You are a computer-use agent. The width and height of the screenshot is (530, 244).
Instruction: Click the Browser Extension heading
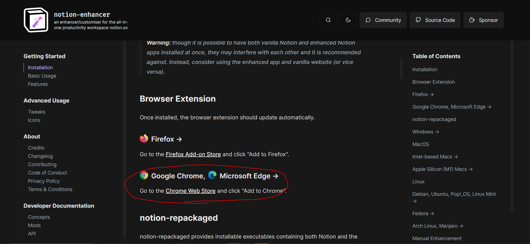click(x=178, y=99)
